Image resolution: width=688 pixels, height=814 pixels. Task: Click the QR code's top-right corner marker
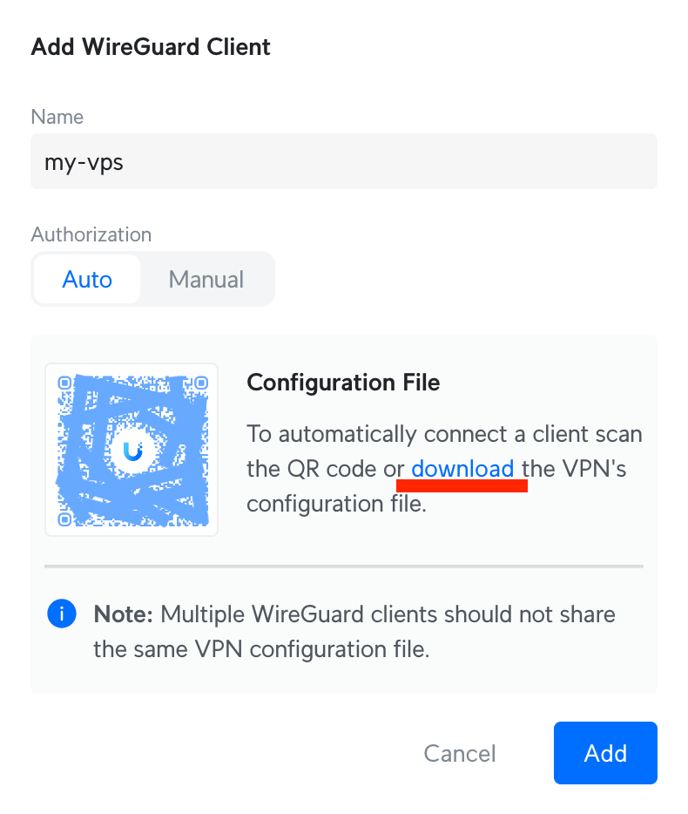[x=200, y=382]
